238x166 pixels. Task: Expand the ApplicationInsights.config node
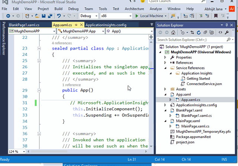[165, 105]
